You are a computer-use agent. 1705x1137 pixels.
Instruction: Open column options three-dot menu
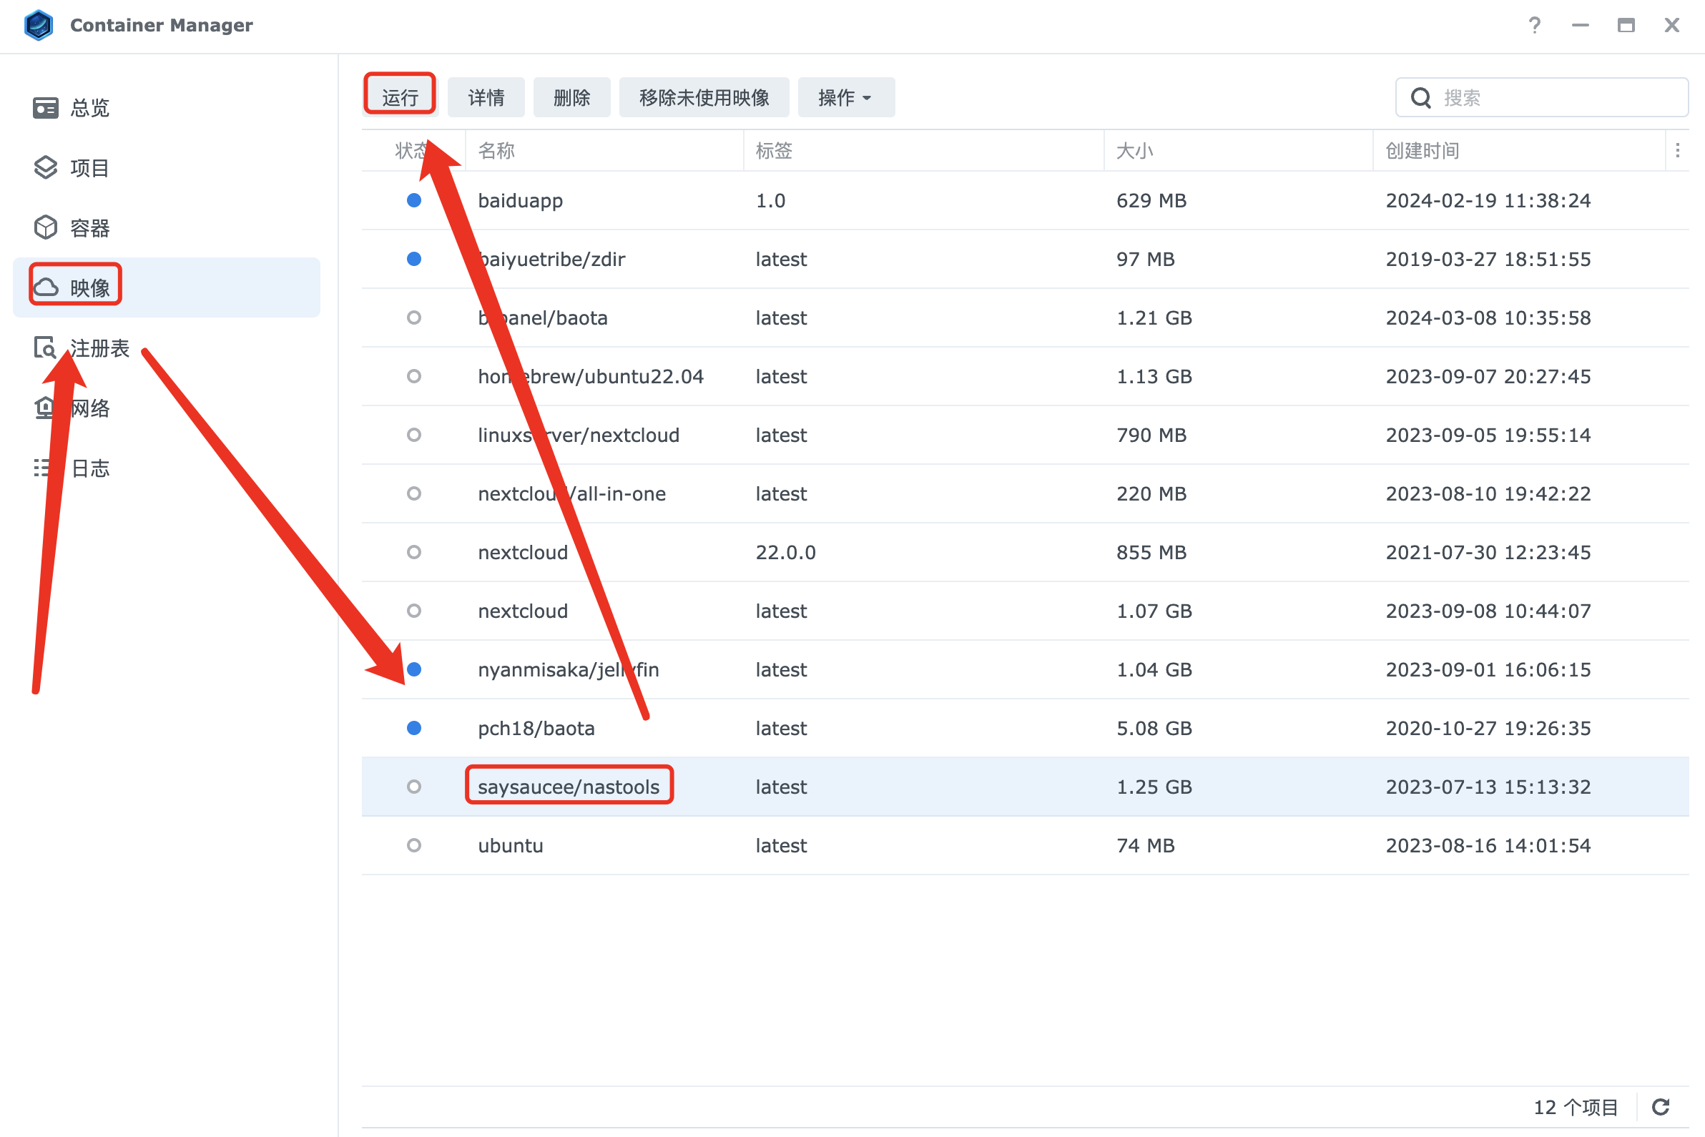[1677, 151]
